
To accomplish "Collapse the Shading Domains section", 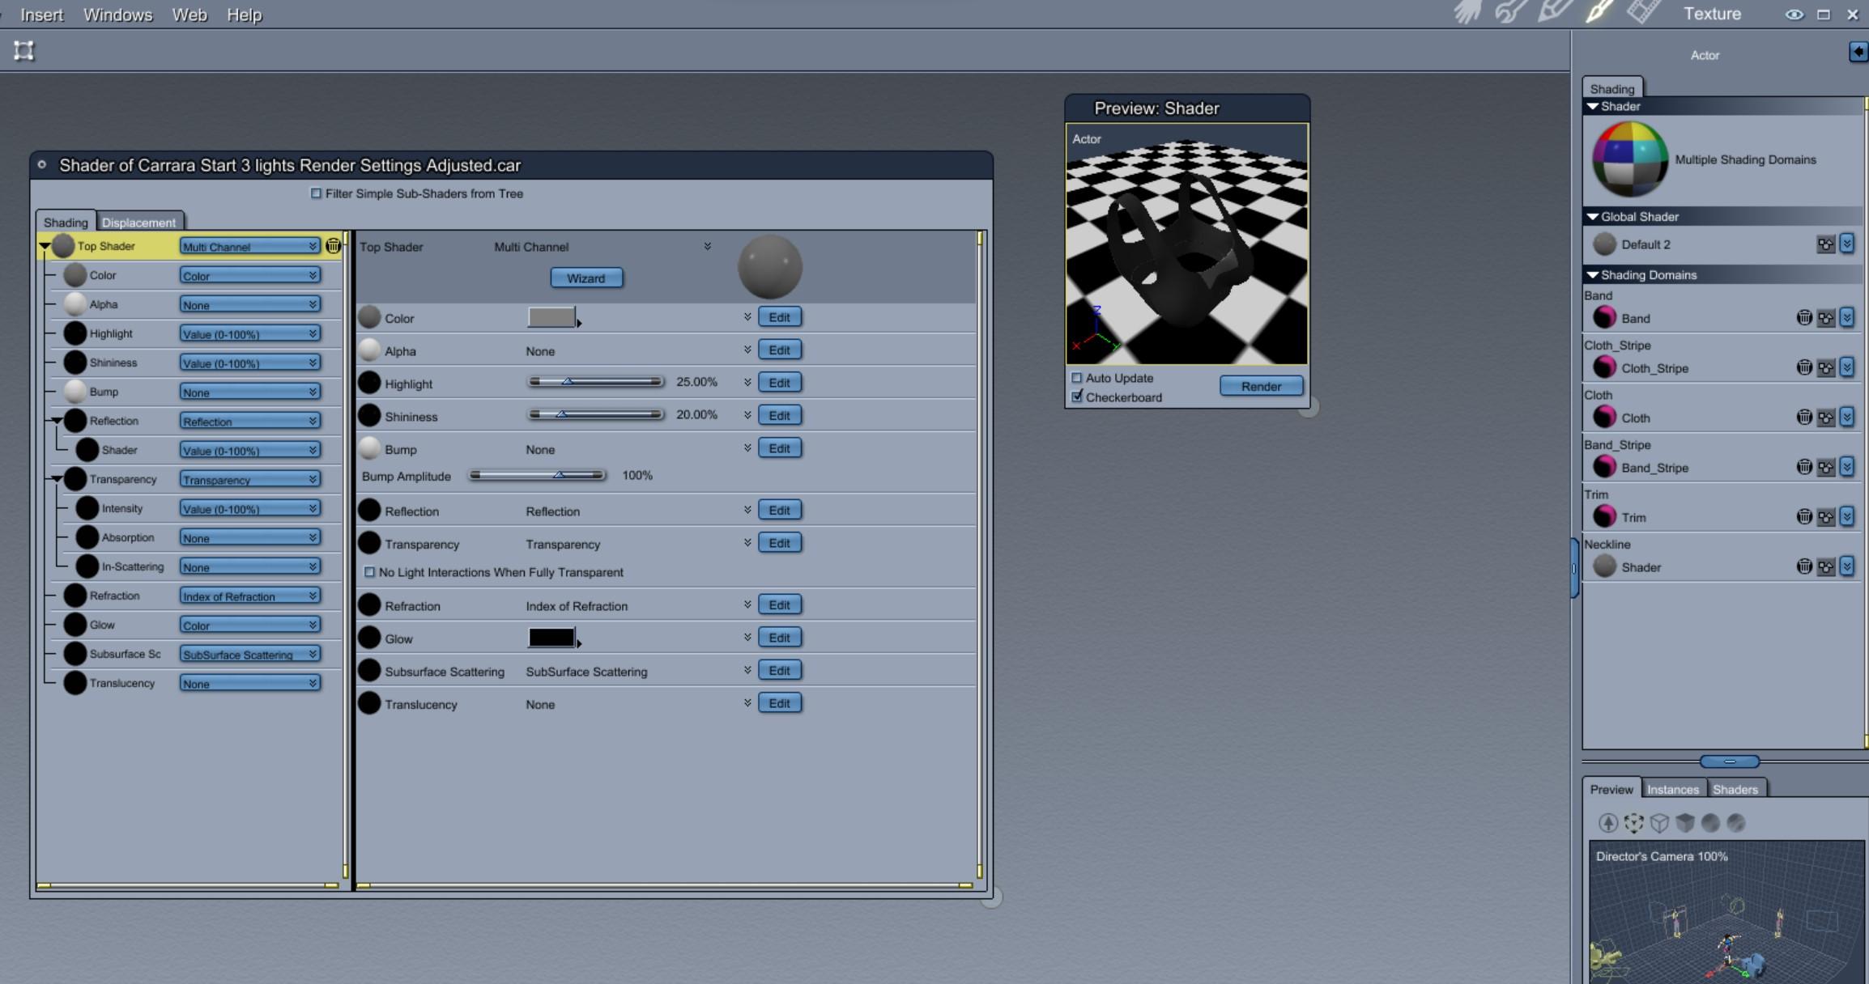I will tap(1592, 275).
